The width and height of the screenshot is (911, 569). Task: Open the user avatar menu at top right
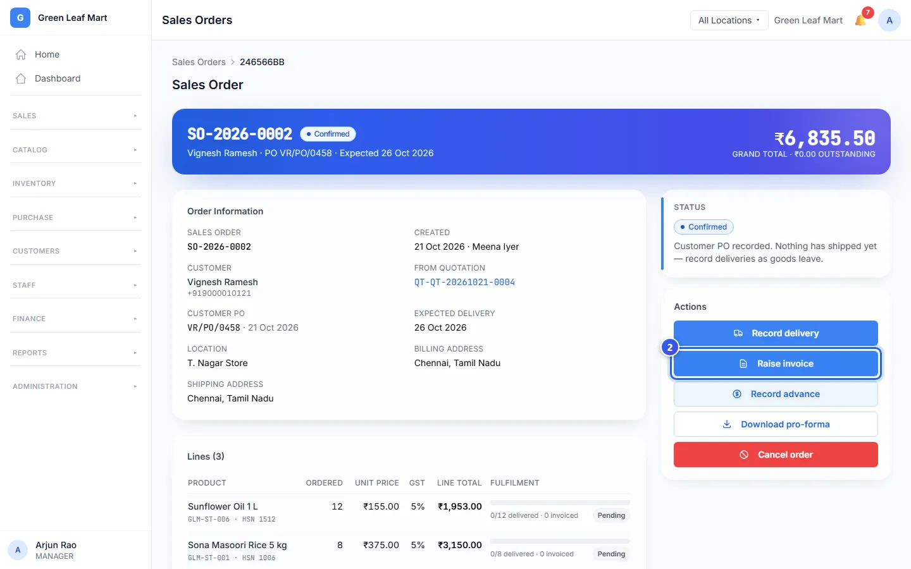coord(889,20)
